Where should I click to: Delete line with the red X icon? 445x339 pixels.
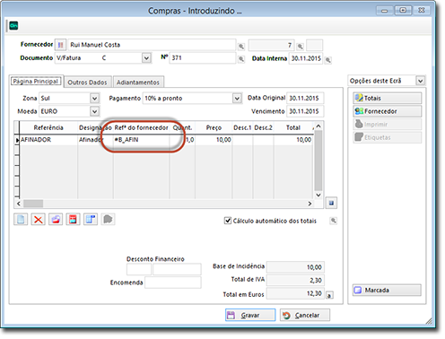(x=39, y=220)
